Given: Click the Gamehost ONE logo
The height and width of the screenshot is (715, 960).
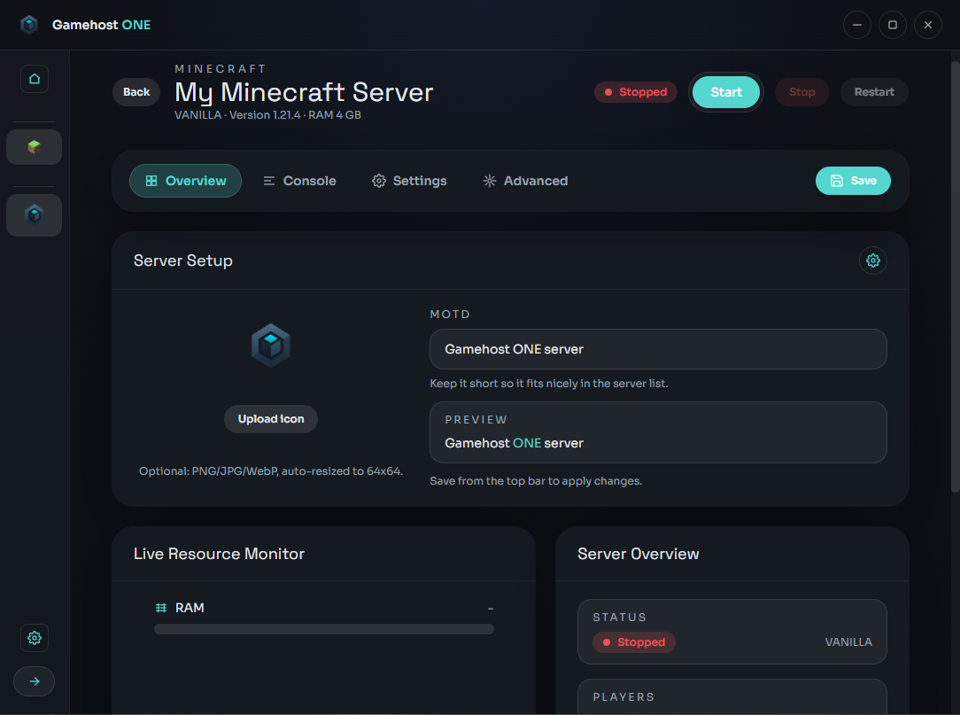Looking at the screenshot, I should (x=84, y=24).
